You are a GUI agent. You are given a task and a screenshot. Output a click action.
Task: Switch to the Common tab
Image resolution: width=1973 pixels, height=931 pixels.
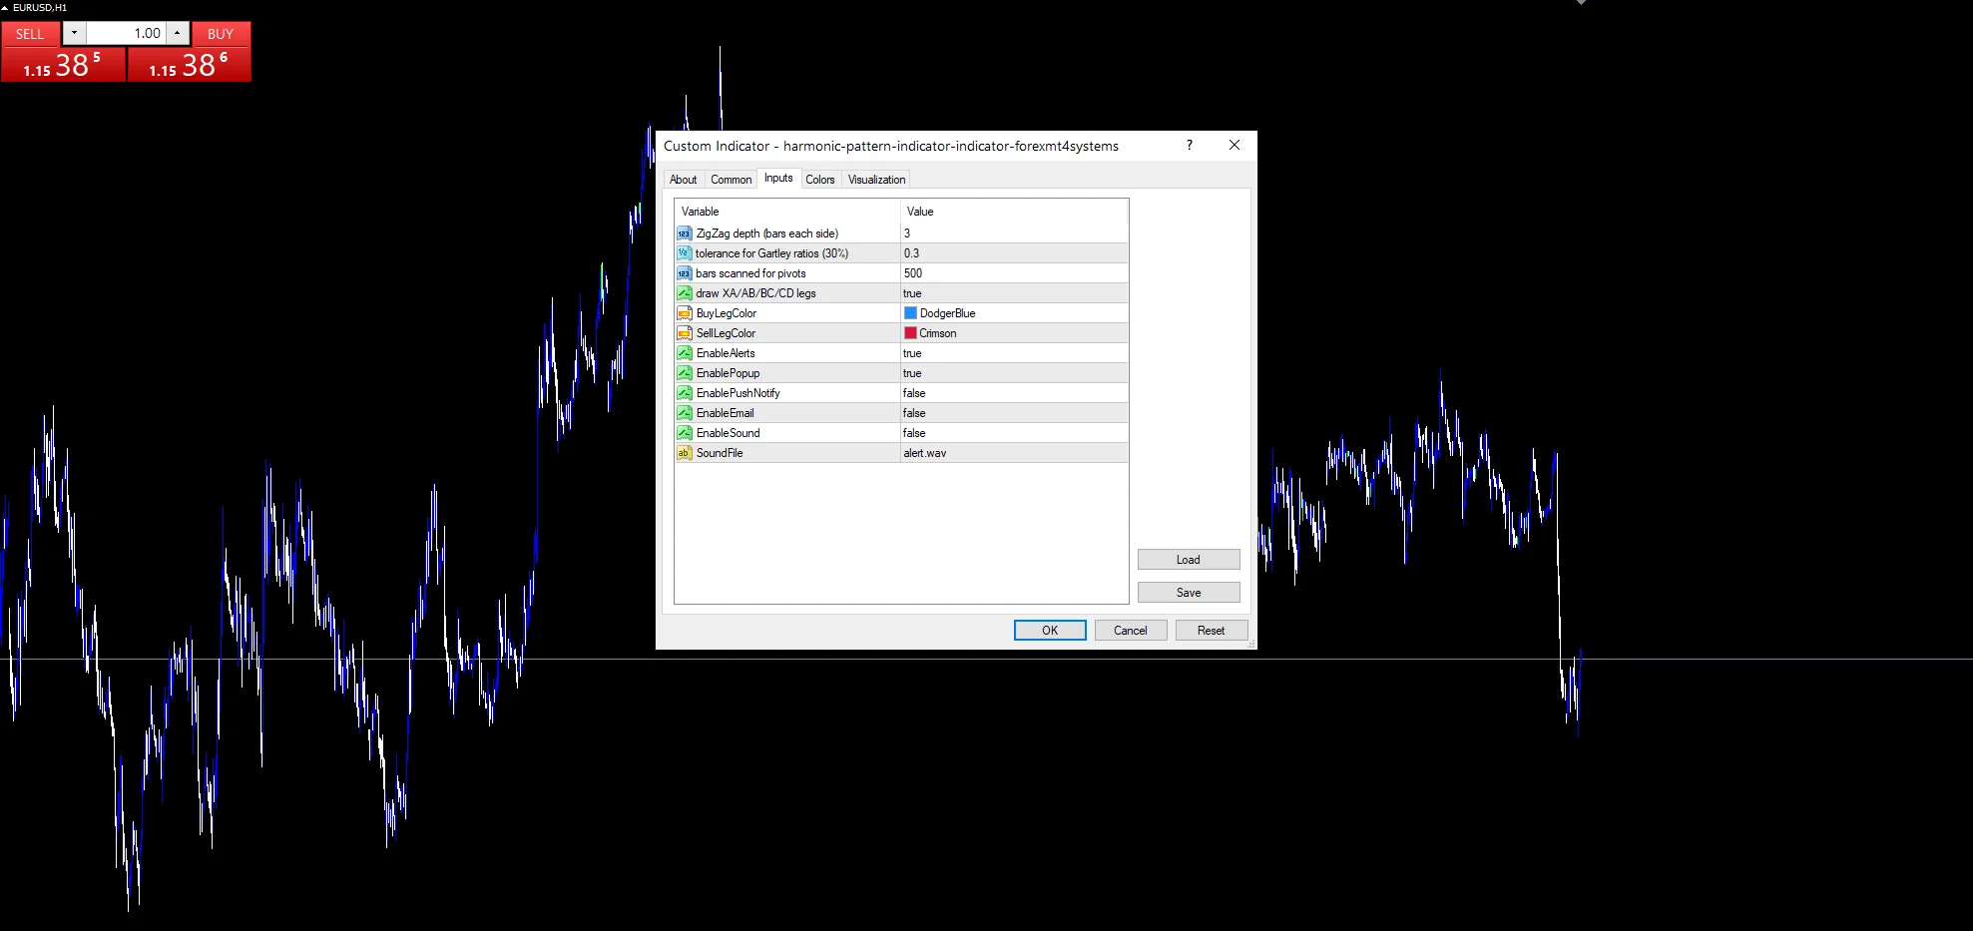click(732, 180)
